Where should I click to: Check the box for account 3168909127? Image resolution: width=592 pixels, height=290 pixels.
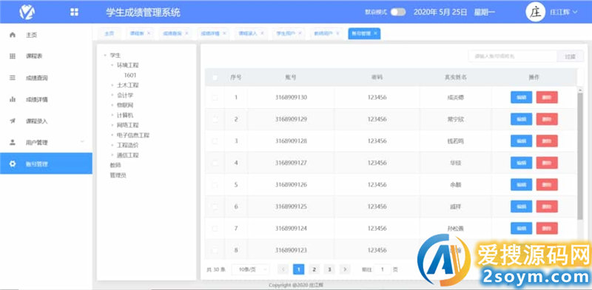point(215,163)
